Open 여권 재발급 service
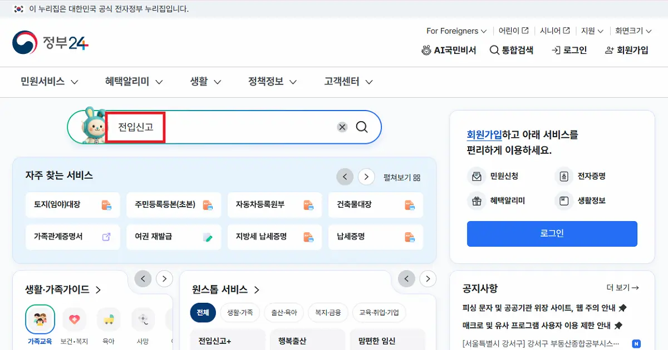The height and width of the screenshot is (350, 668). click(x=174, y=237)
